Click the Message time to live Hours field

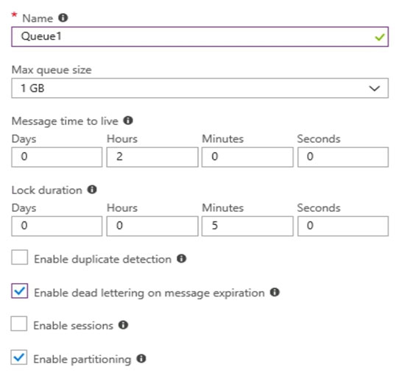coord(152,157)
